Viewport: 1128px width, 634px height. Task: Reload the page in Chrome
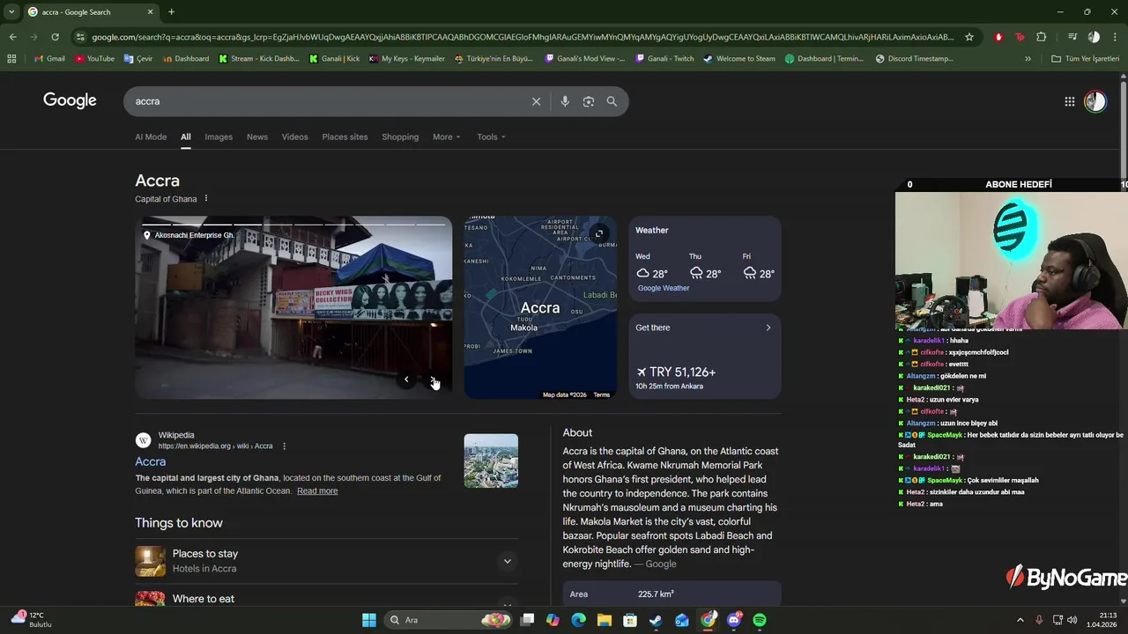(55, 37)
